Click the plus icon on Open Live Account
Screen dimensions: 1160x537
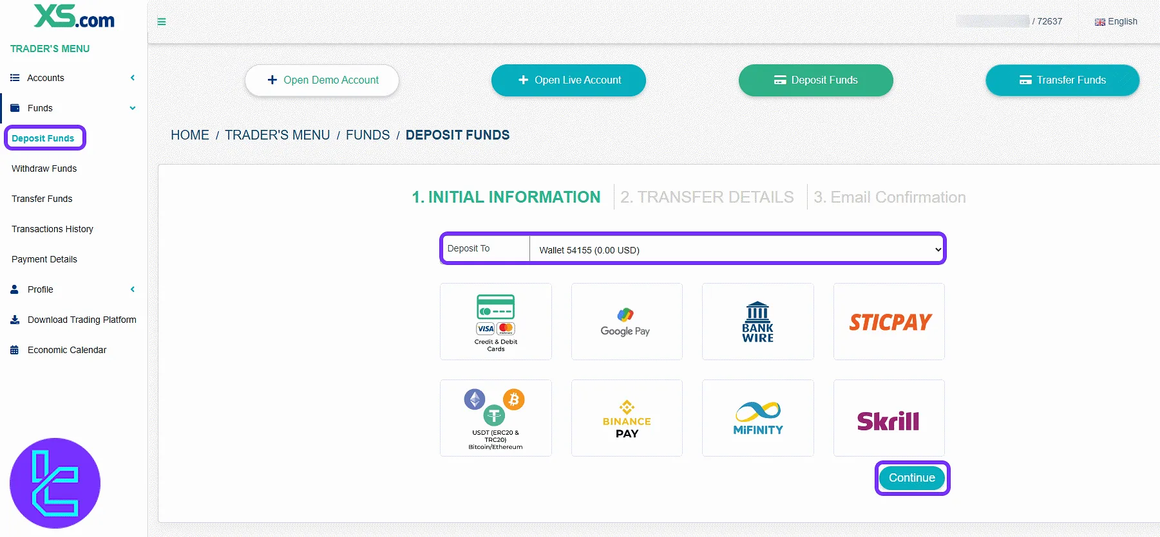point(523,80)
